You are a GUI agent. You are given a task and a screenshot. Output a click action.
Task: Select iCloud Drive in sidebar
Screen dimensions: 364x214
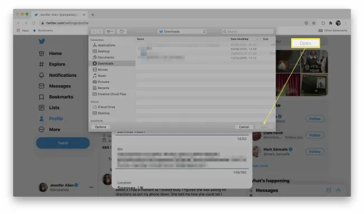tap(104, 107)
